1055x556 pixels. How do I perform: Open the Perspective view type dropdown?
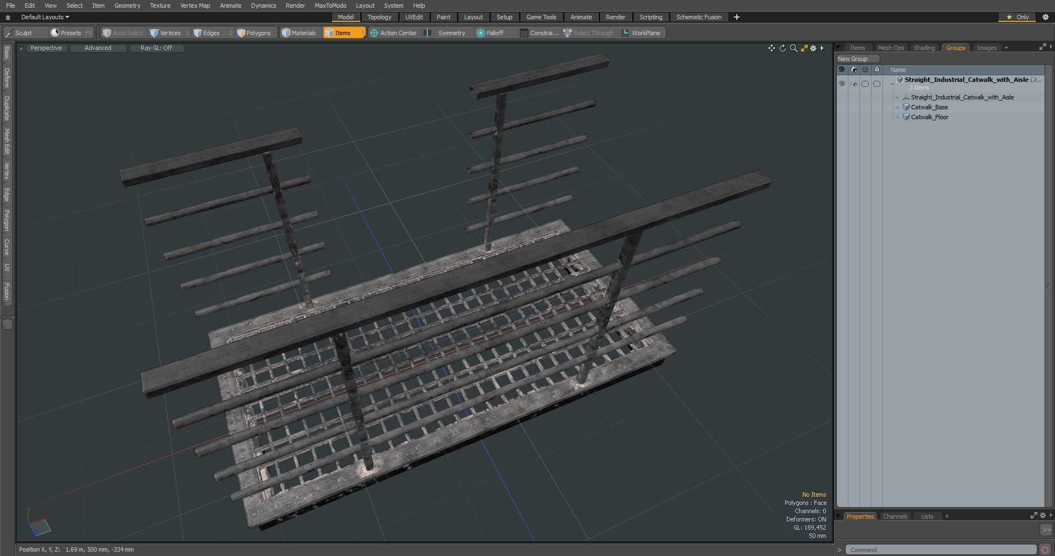46,48
